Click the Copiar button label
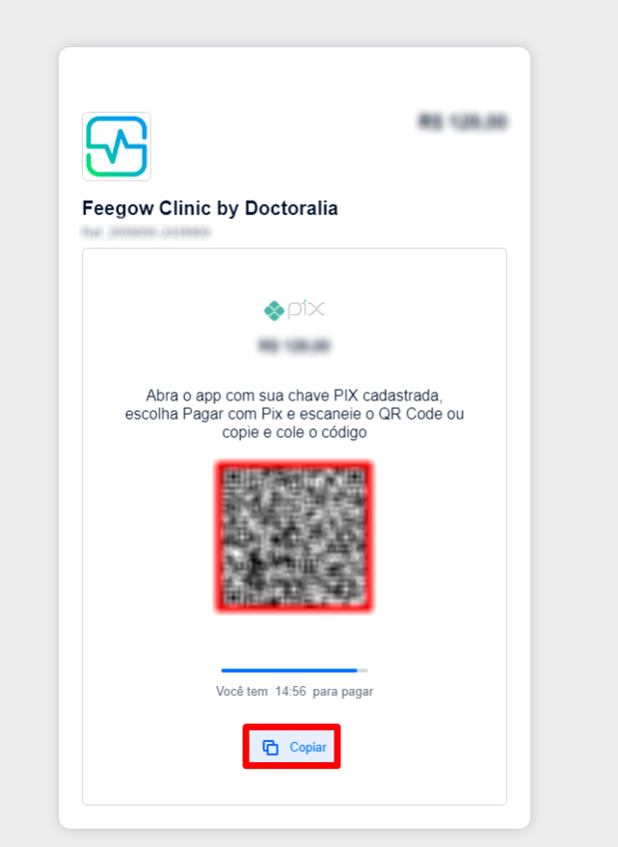The width and height of the screenshot is (618, 847). tap(308, 747)
